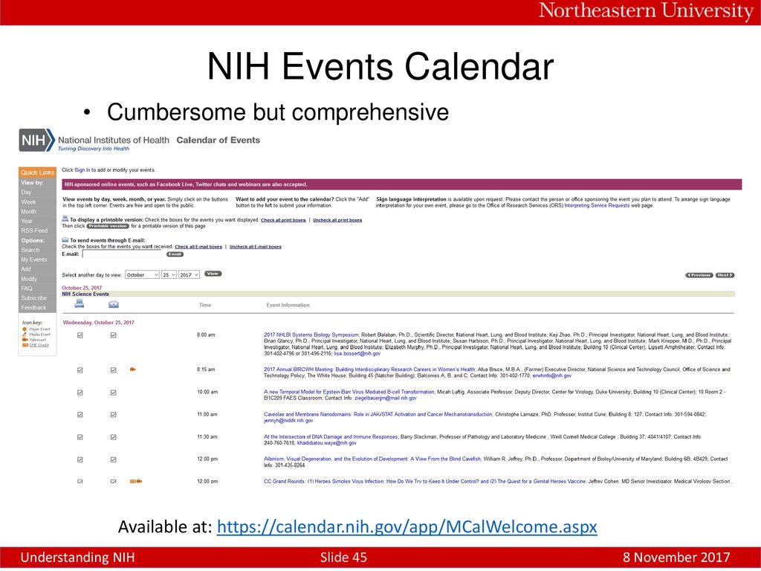Toggle print checkbox for 11:00 am event
761x571 pixels.
coord(80,415)
